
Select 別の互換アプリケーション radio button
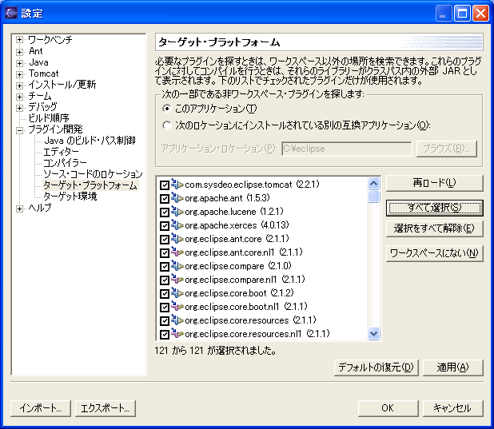pos(166,125)
